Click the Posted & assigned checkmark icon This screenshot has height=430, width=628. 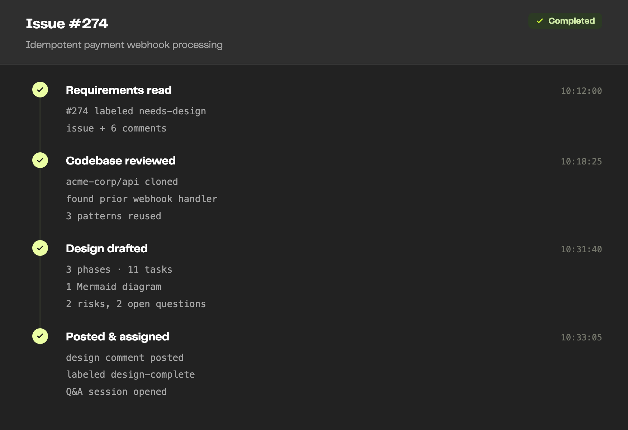click(40, 336)
